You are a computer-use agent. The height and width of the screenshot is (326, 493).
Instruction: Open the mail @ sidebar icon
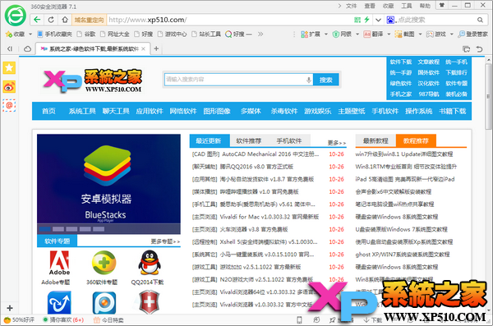9,105
